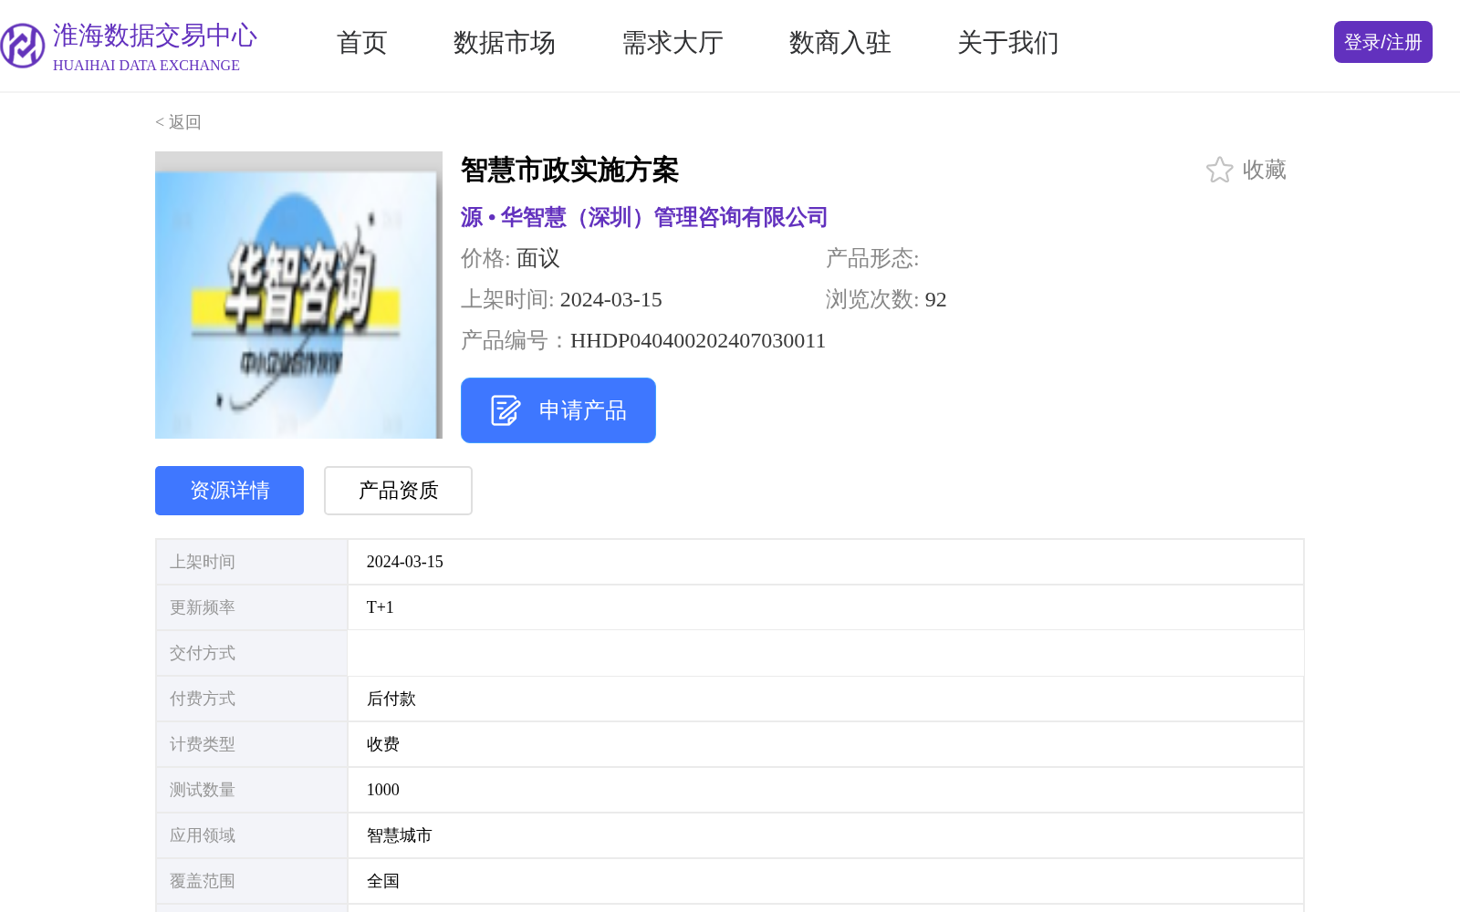Click the 计费类型 row label
1460x912 pixels.
[x=251, y=744]
